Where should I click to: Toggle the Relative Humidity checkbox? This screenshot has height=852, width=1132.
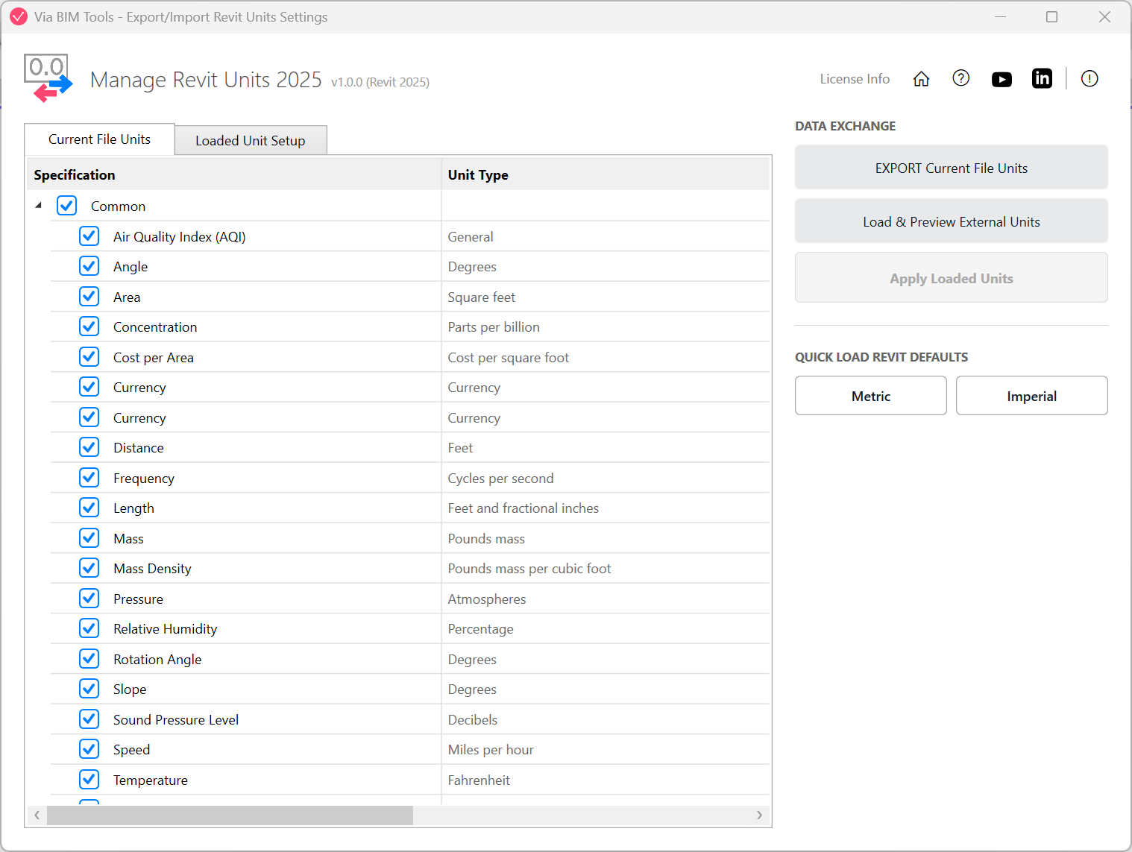pyautogui.click(x=89, y=628)
